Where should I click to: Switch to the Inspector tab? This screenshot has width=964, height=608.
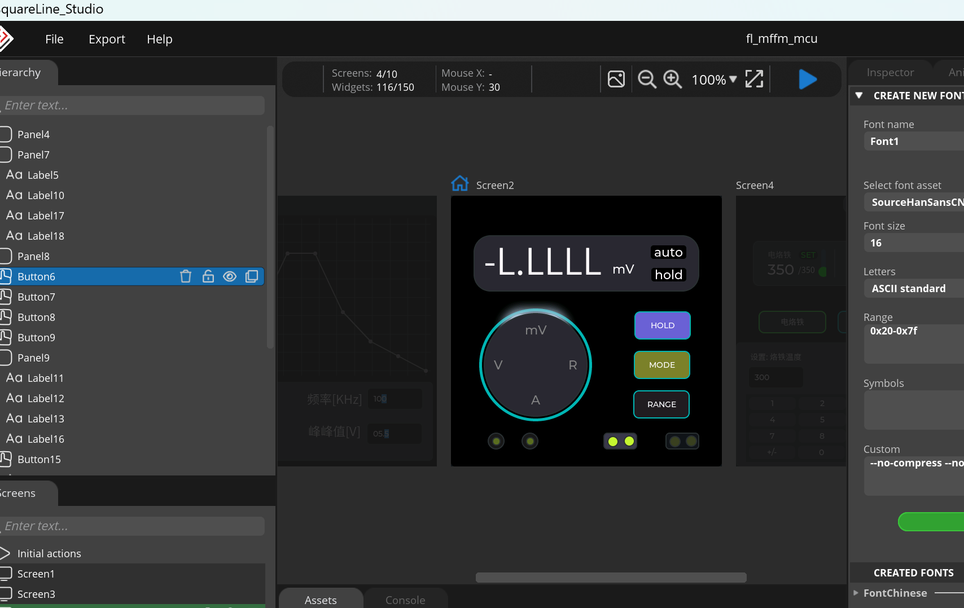[x=890, y=72]
